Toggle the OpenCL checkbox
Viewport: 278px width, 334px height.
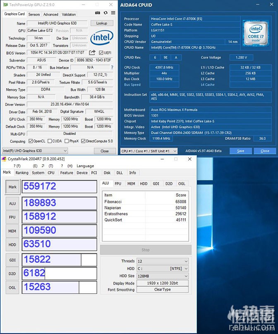pos(31,141)
